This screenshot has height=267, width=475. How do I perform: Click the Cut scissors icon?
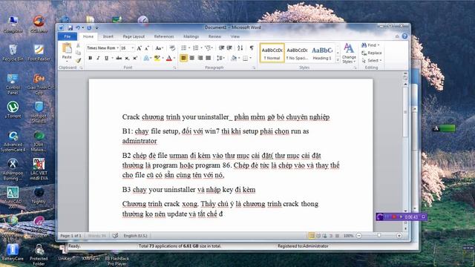pos(78,45)
